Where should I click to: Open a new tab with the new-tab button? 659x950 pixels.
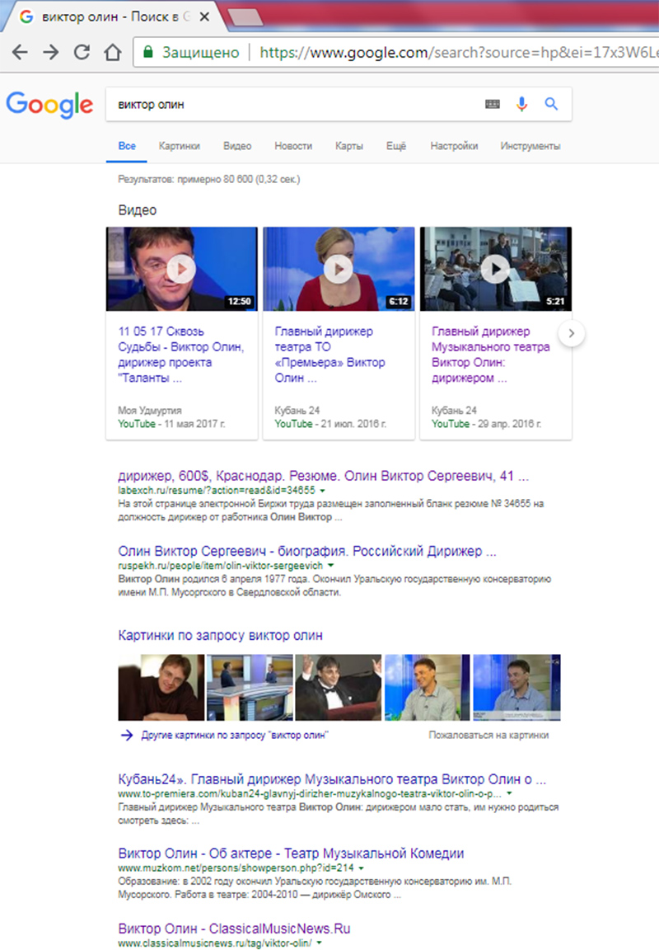point(245,17)
